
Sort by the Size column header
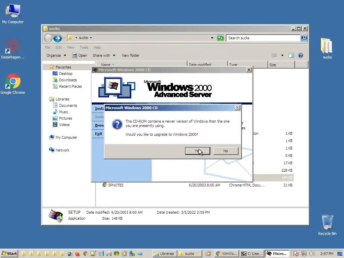[x=281, y=65]
